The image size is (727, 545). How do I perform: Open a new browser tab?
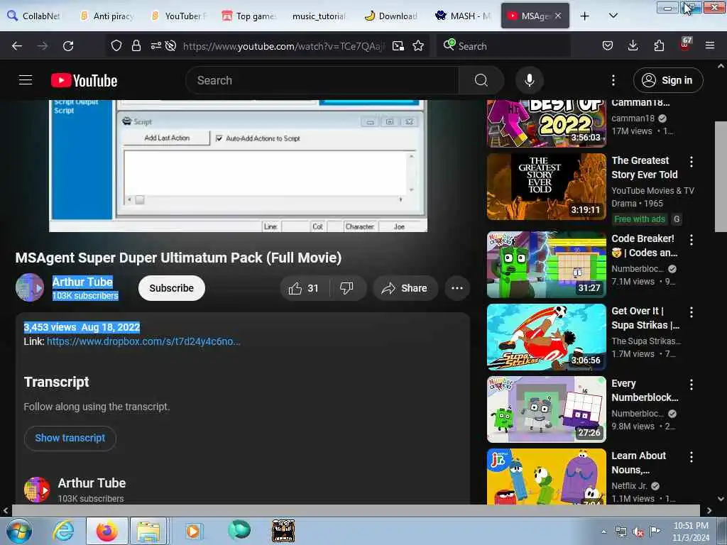pyautogui.click(x=585, y=16)
